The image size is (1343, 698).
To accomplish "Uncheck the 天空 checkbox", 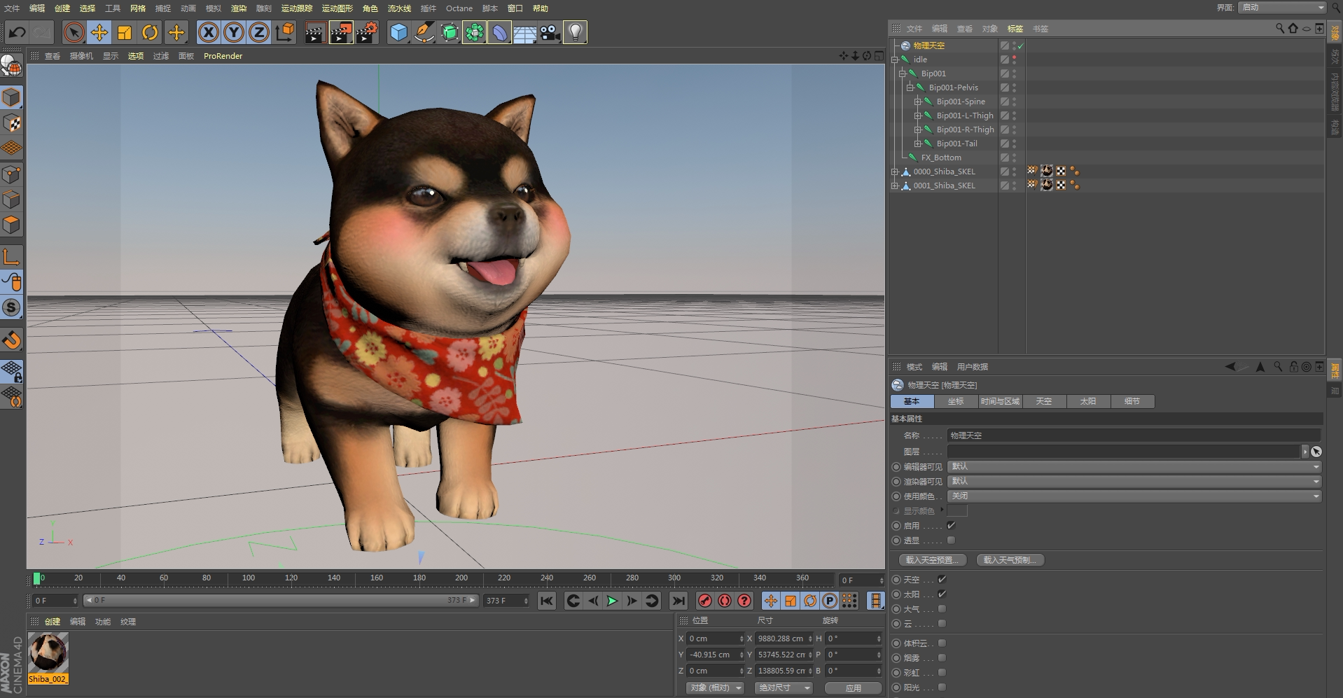I will click(x=942, y=579).
